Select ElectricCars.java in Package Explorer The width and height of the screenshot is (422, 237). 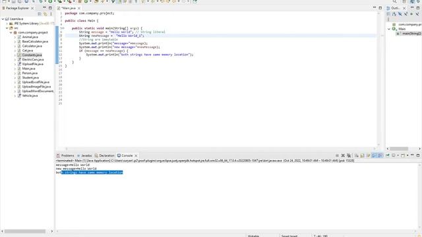coord(33,60)
